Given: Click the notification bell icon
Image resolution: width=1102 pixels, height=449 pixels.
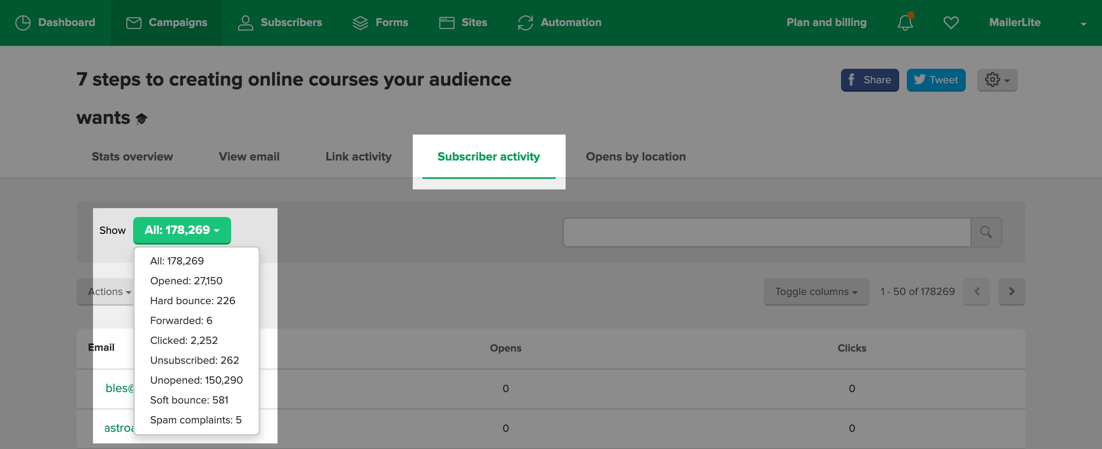Looking at the screenshot, I should (905, 22).
